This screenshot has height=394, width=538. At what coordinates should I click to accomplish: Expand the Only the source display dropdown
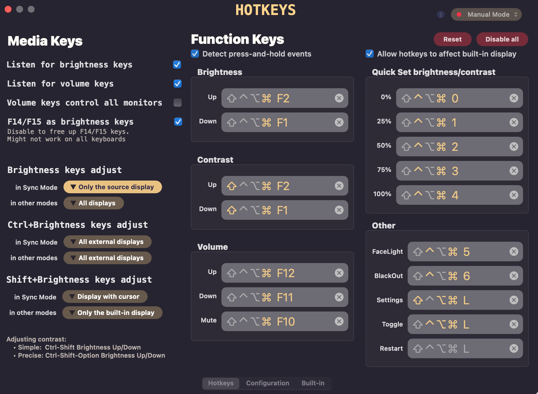[113, 187]
